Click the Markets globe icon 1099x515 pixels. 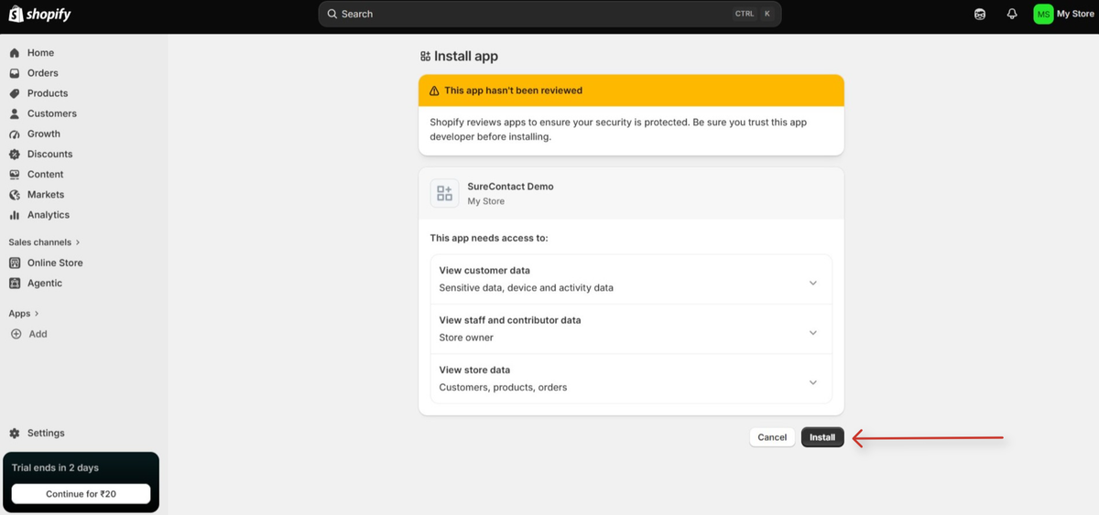point(15,195)
